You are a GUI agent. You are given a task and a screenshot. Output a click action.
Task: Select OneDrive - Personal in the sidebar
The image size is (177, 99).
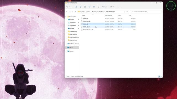[74, 44]
